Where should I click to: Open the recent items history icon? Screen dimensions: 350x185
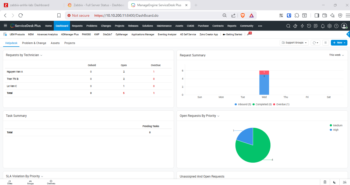click(309, 26)
